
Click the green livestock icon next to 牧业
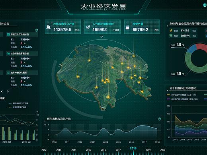pos(171,36)
